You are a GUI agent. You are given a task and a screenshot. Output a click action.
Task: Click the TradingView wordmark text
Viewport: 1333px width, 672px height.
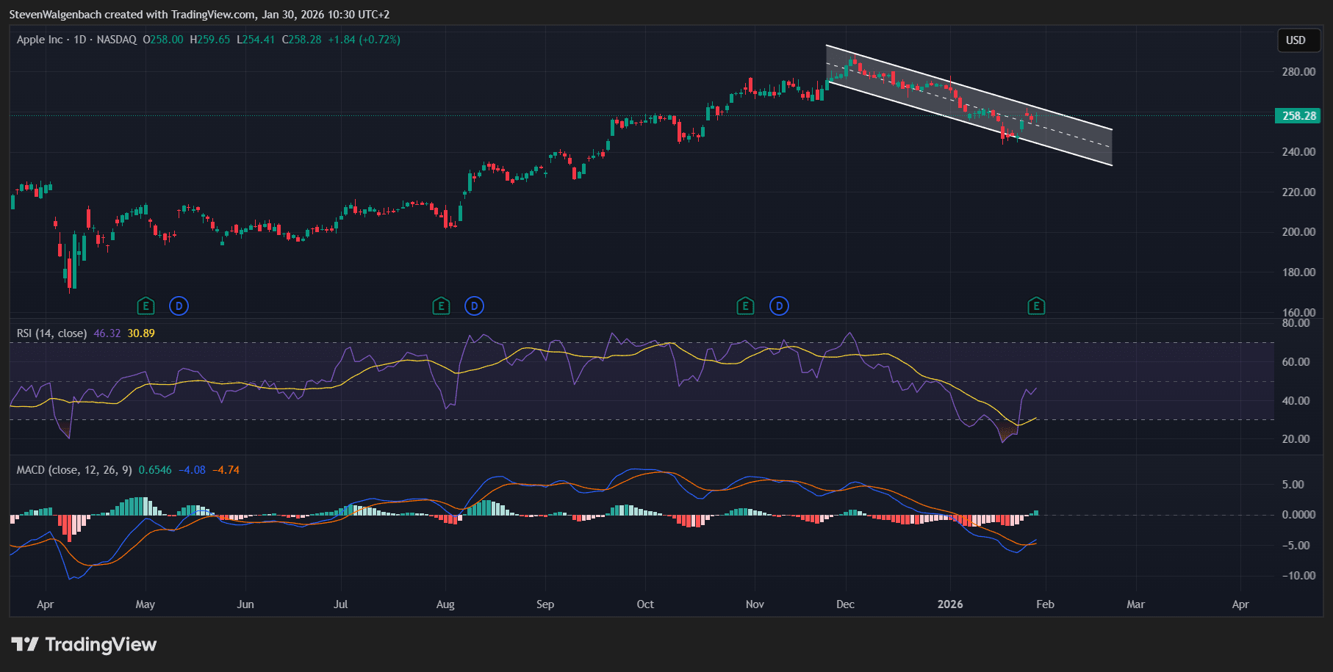pyautogui.click(x=101, y=645)
